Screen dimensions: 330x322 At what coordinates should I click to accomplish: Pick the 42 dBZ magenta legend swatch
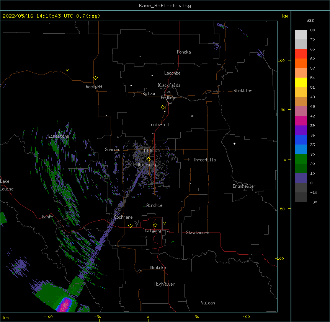pyautogui.click(x=301, y=120)
